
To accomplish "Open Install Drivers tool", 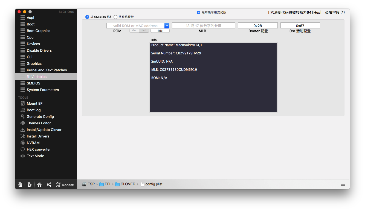I will (38, 136).
